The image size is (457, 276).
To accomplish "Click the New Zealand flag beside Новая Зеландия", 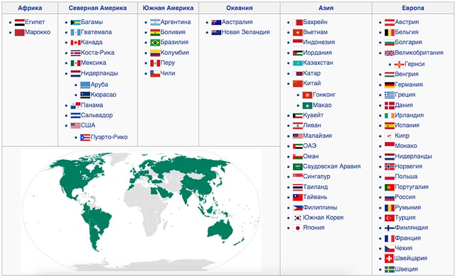I will click(216, 32).
